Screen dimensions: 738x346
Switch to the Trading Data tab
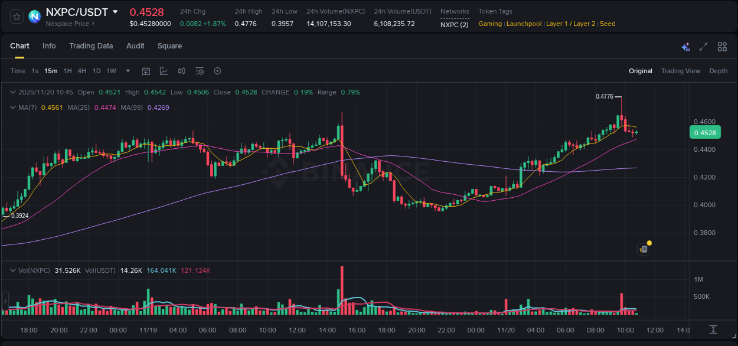[x=91, y=46]
